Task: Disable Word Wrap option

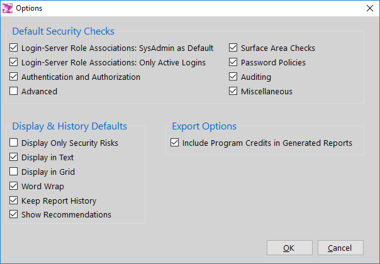Action: pyautogui.click(x=14, y=186)
